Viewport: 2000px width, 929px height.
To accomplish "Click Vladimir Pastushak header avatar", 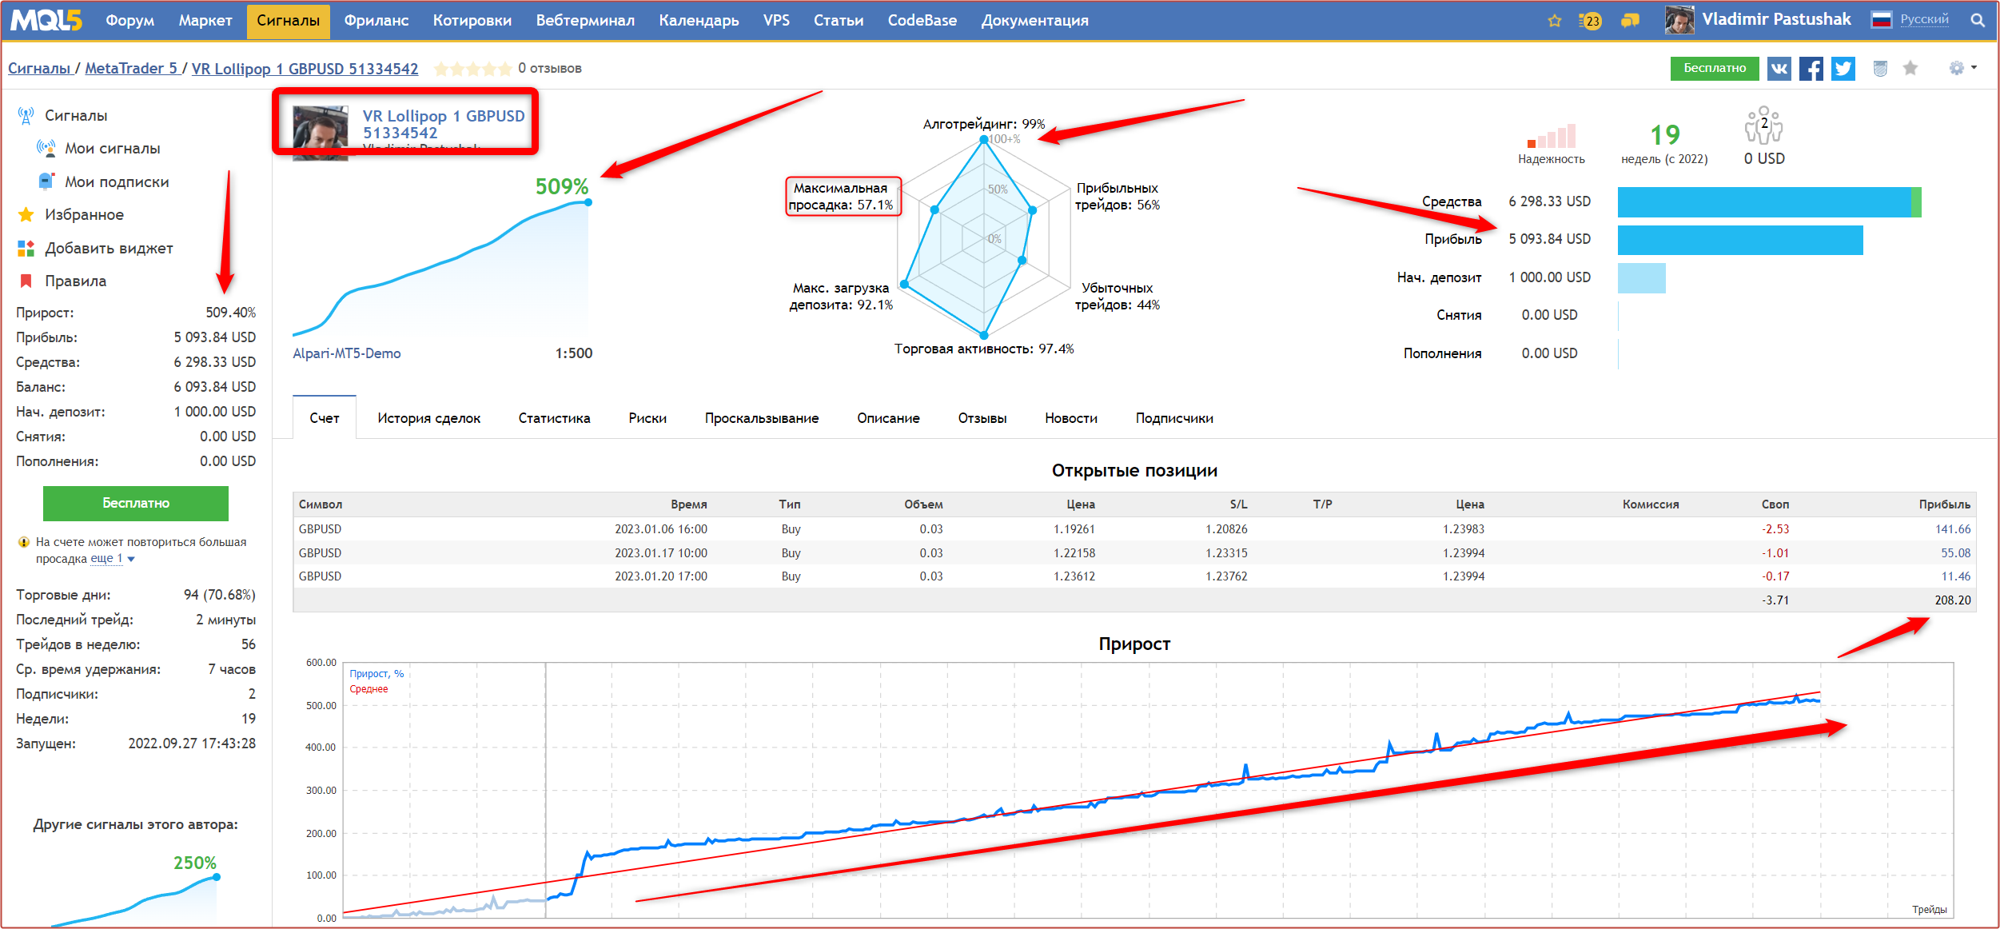I will [1679, 20].
